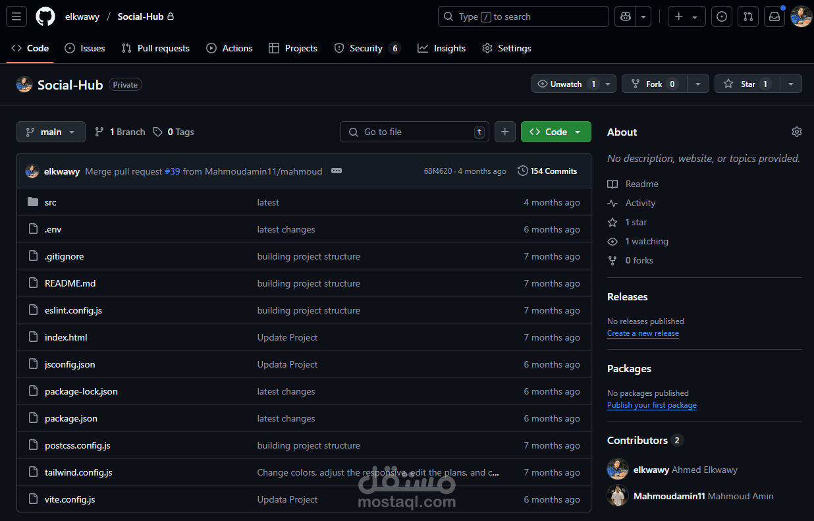814x521 pixels.
Task: Click the branch icon beside 1 Branch
Action: tap(99, 132)
